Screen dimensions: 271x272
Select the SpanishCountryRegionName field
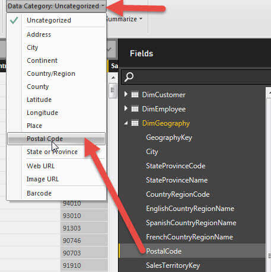(191, 223)
